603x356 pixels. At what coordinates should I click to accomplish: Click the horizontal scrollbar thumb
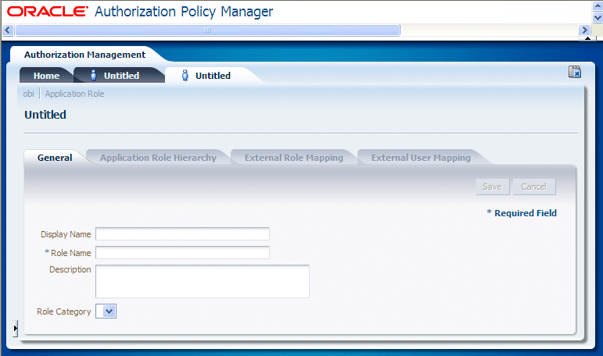click(x=207, y=30)
